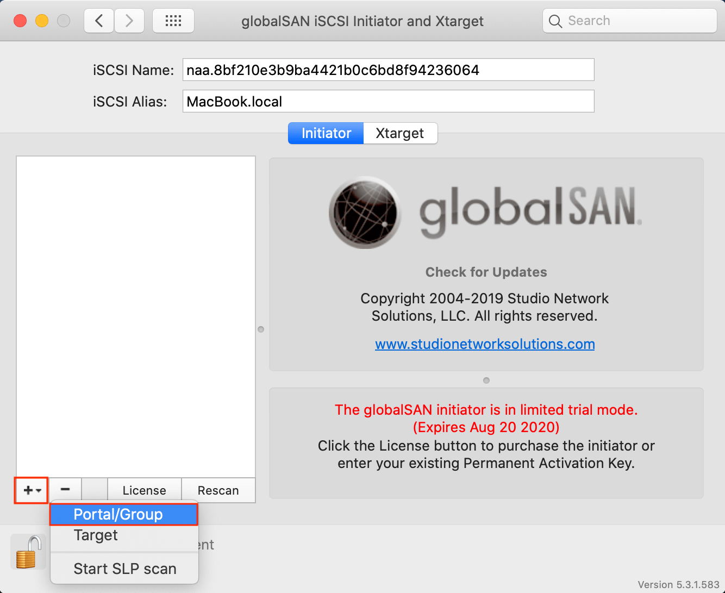The image size is (725, 593).
Task: Choose Target from the add menu
Action: point(124,535)
